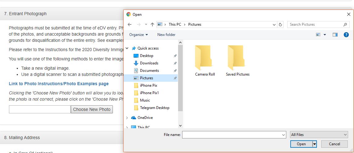Toggle the preview pane icon

(335, 35)
